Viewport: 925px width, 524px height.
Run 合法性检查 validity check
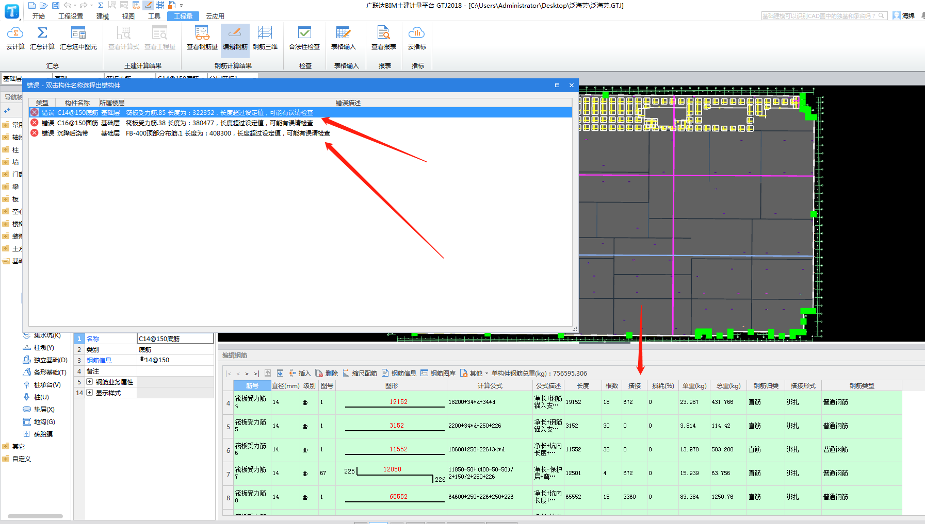coord(304,38)
